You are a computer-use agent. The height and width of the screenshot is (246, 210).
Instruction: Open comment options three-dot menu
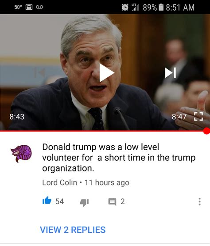[199, 201]
